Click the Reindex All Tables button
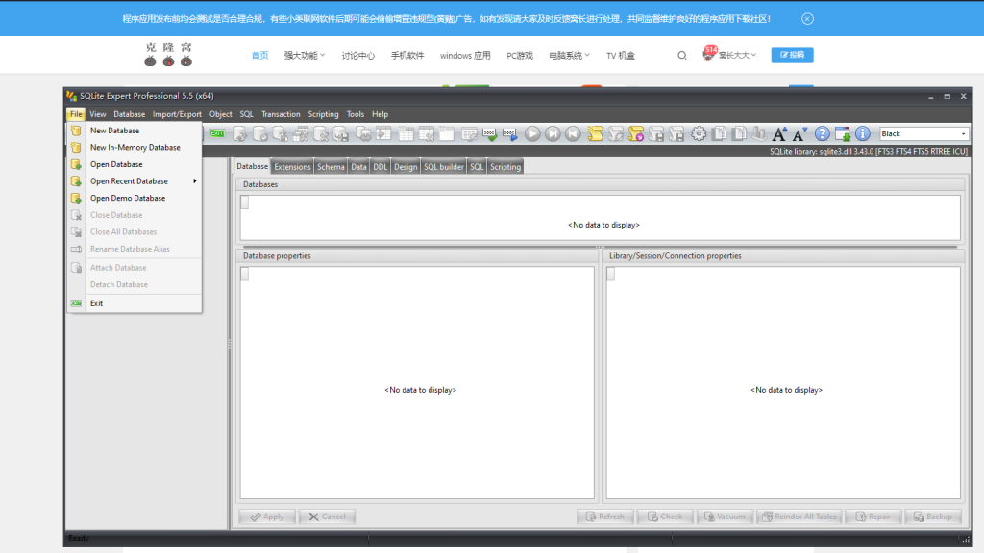Image resolution: width=984 pixels, height=553 pixels. pyautogui.click(x=799, y=517)
